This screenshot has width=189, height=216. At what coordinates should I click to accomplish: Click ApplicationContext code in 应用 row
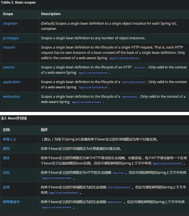click(x=64, y=193)
